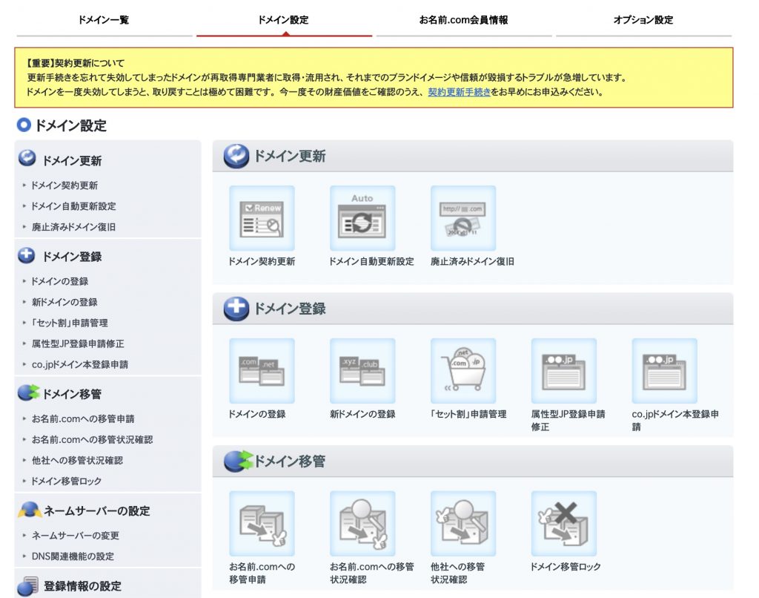Open the 「セット割」申請管理 shopping cart icon

pos(463,371)
